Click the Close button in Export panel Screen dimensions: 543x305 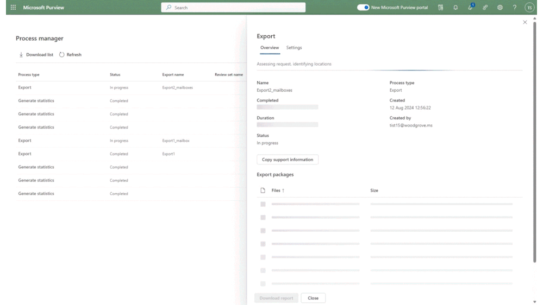coord(313,298)
